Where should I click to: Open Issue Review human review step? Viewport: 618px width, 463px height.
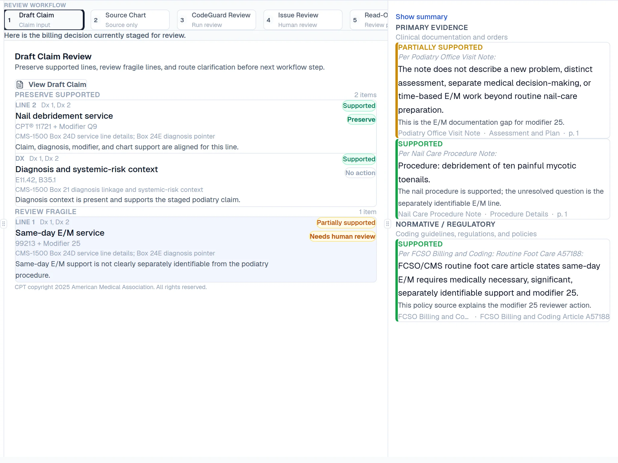click(303, 20)
